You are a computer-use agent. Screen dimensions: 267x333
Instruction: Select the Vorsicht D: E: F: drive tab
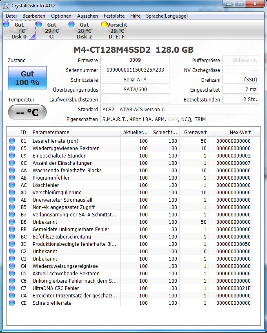point(117,30)
